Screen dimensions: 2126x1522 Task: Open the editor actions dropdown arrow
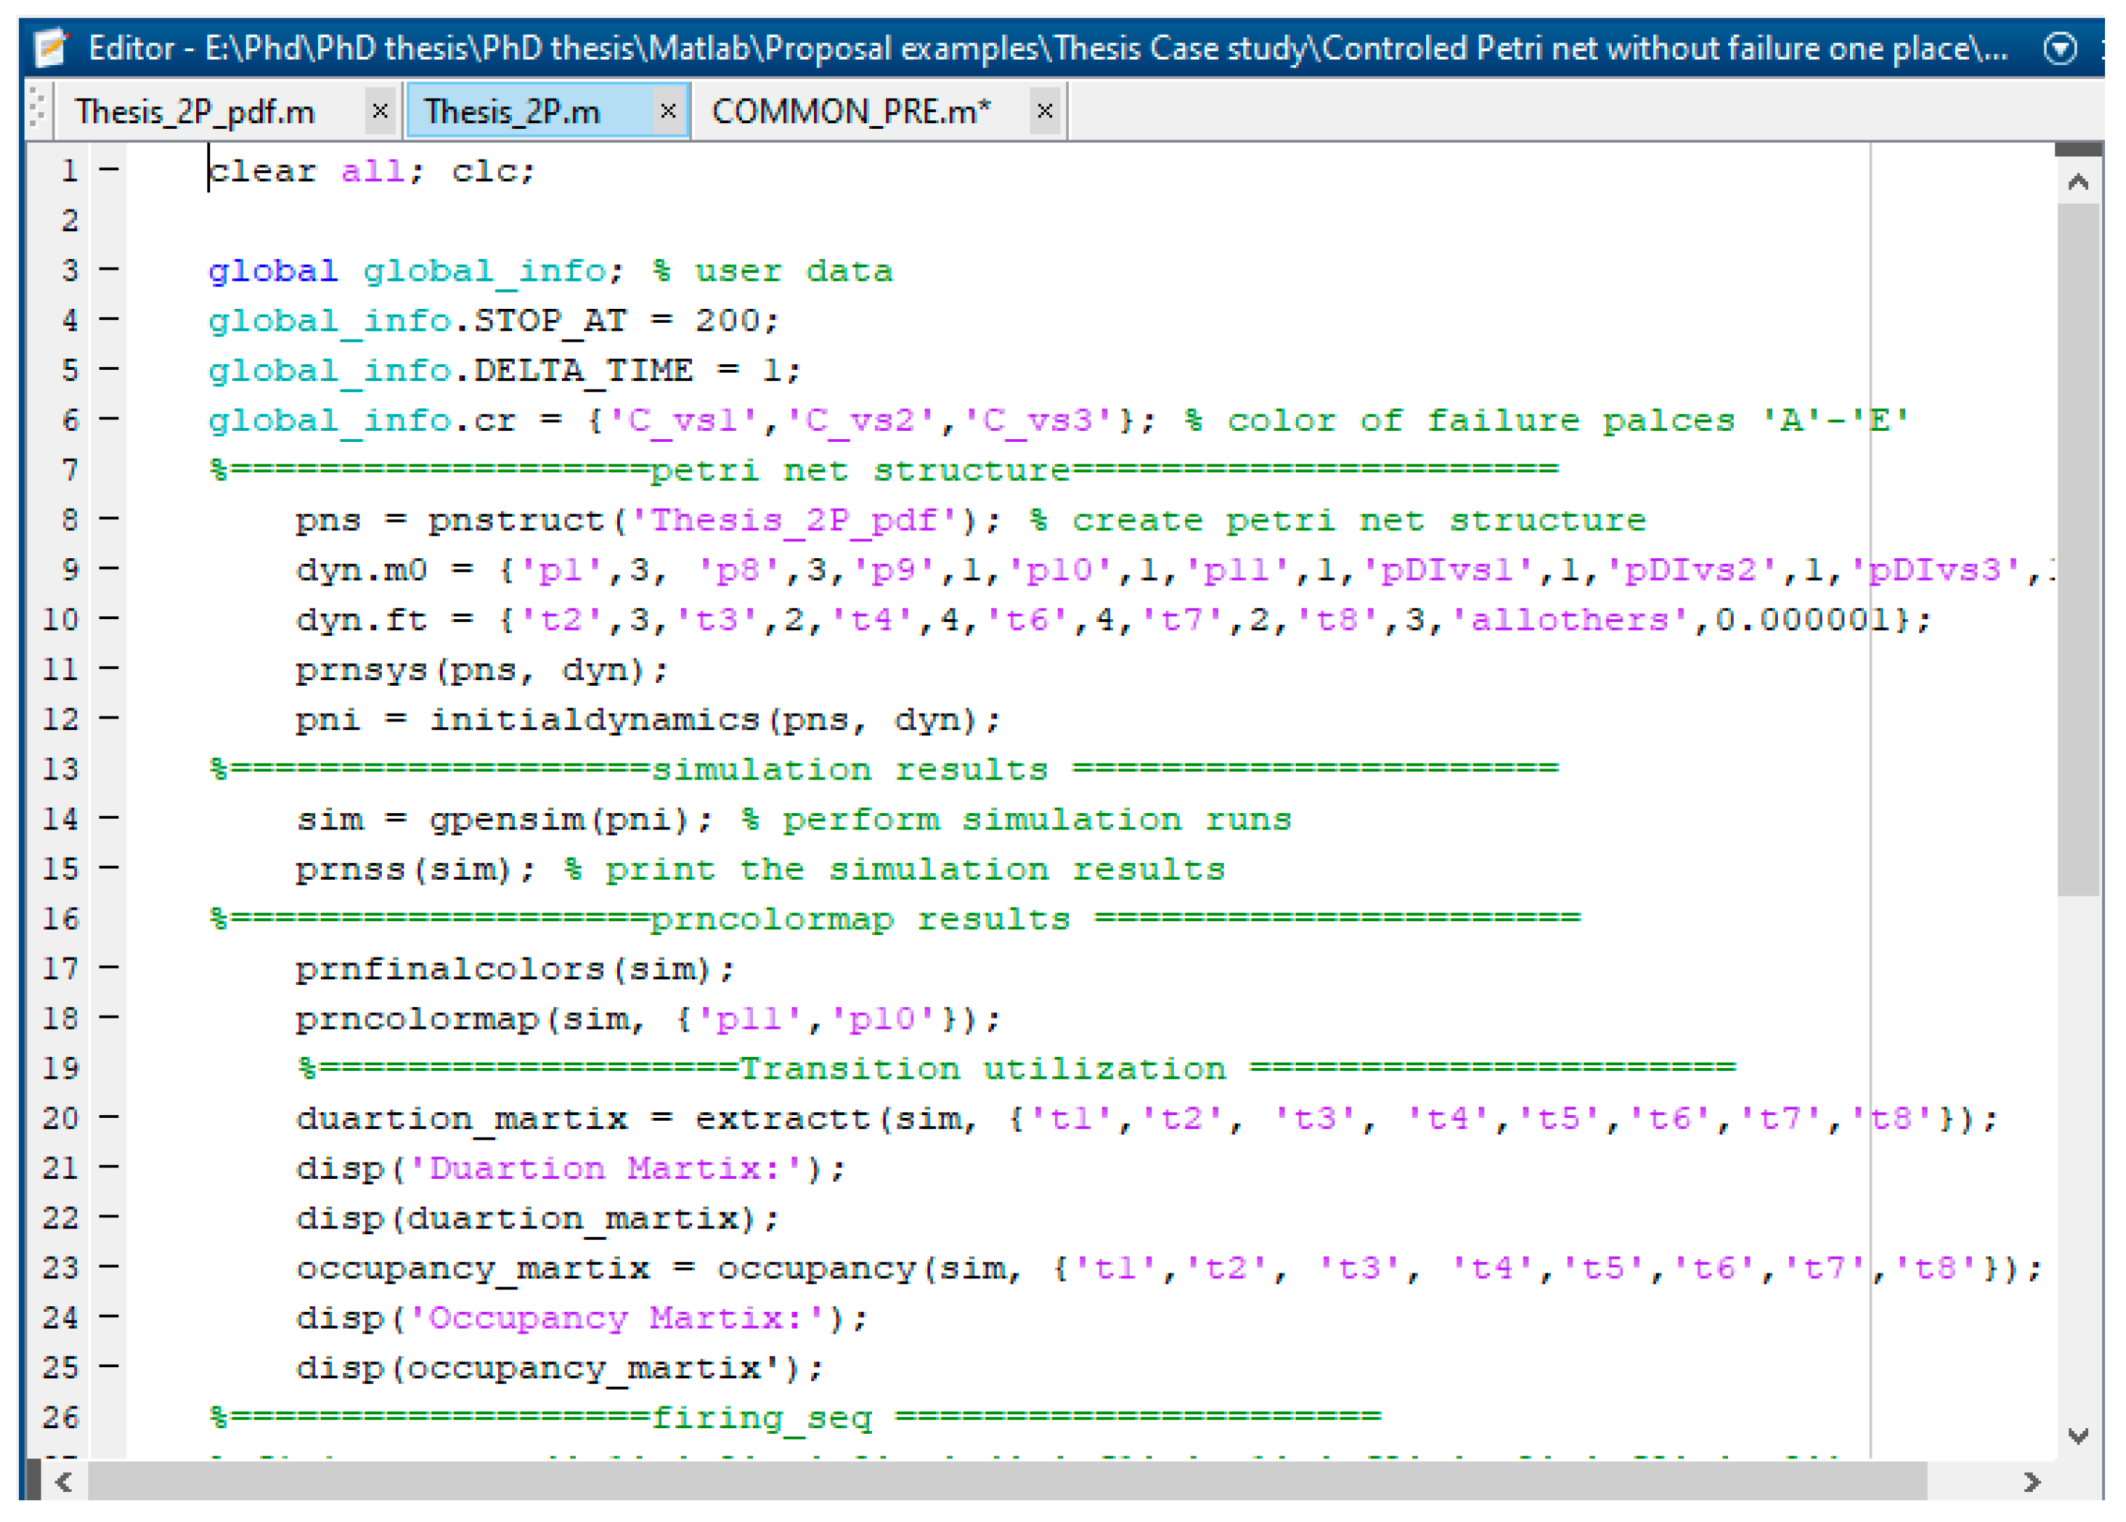click(x=2059, y=48)
